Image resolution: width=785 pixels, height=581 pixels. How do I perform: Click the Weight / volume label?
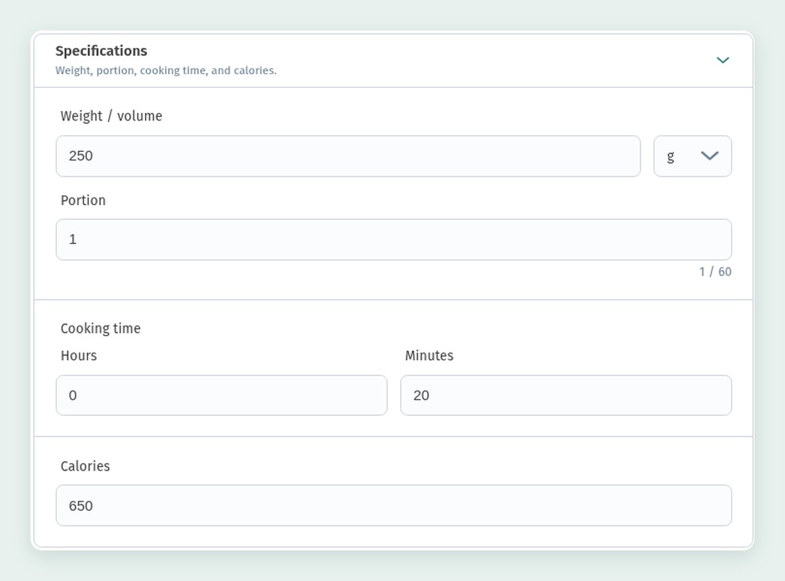(111, 116)
